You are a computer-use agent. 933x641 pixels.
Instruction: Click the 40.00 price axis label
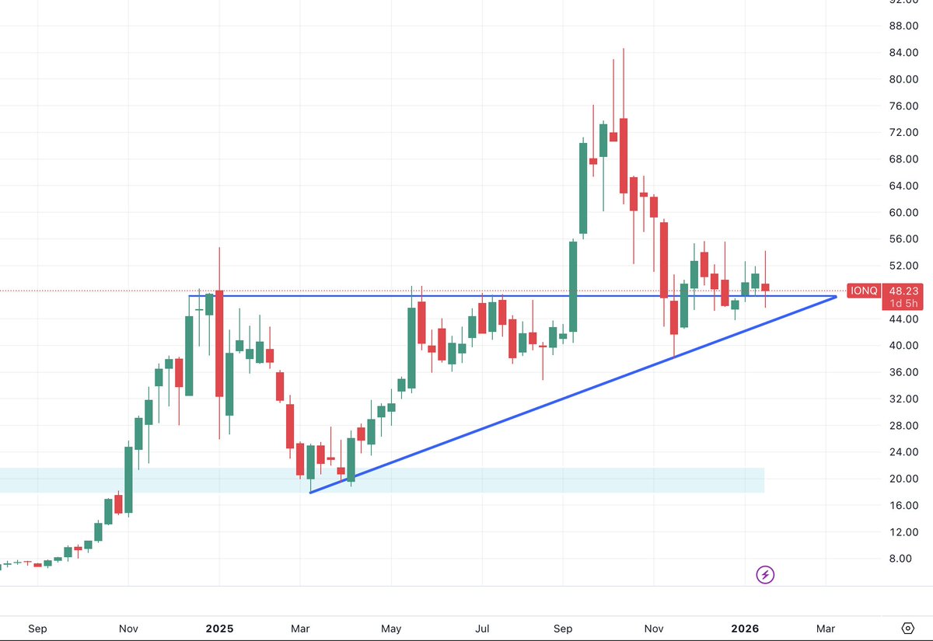[x=903, y=346]
